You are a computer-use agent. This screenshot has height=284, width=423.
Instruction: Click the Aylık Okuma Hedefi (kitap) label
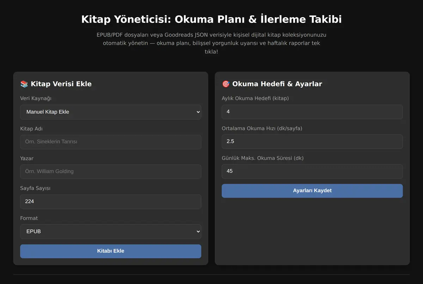(x=255, y=98)
